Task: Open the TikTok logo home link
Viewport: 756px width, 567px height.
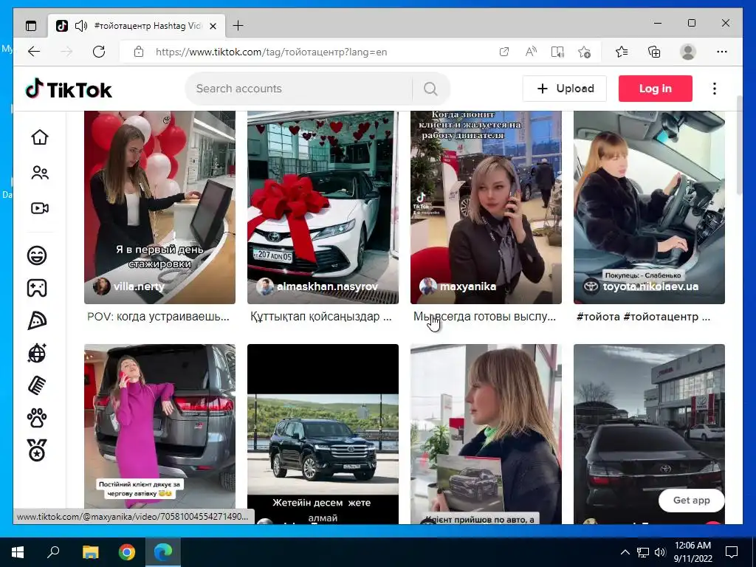Action: point(69,89)
